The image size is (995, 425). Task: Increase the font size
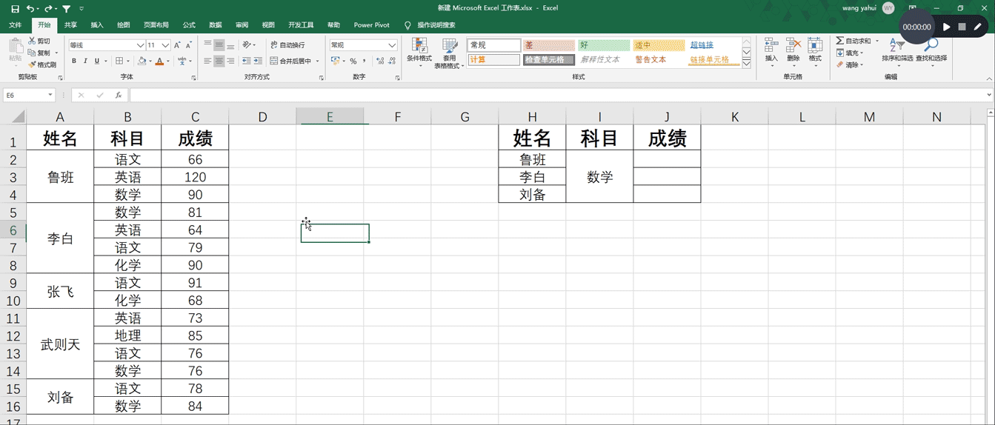178,45
